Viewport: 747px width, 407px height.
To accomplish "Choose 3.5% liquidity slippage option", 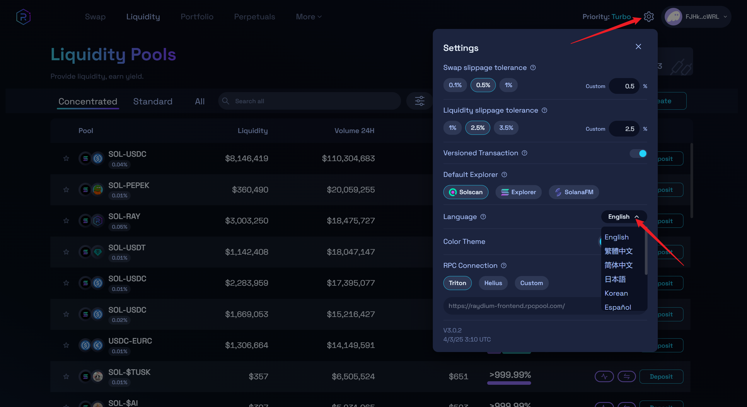I will [506, 128].
